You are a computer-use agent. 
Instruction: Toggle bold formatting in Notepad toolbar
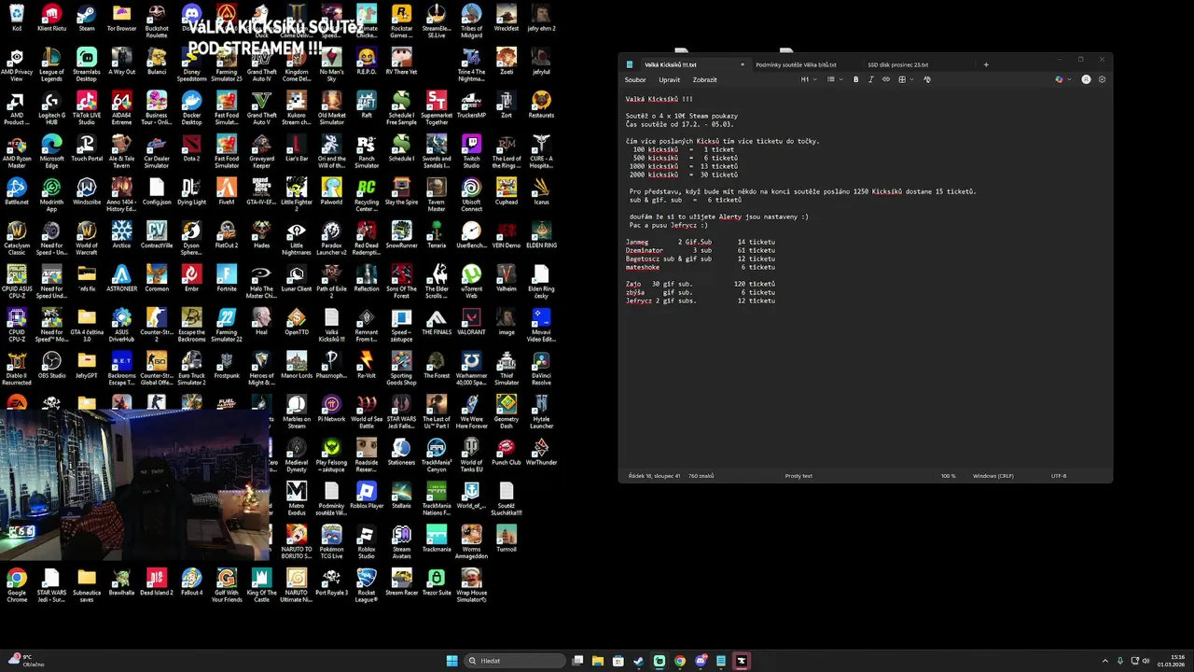click(x=855, y=79)
